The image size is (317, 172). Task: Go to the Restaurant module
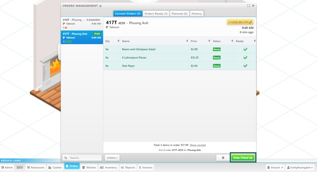pos(35,167)
